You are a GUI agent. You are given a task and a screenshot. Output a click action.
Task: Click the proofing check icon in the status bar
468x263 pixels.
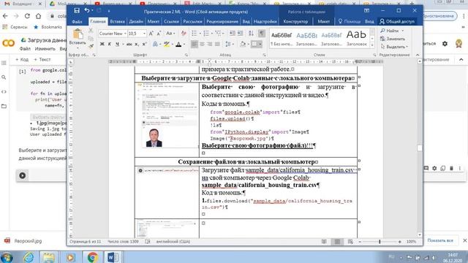(x=148, y=242)
